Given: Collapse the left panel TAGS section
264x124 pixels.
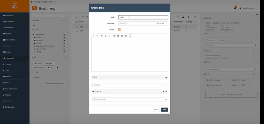Looking at the screenshot, I should (x=65, y=57).
